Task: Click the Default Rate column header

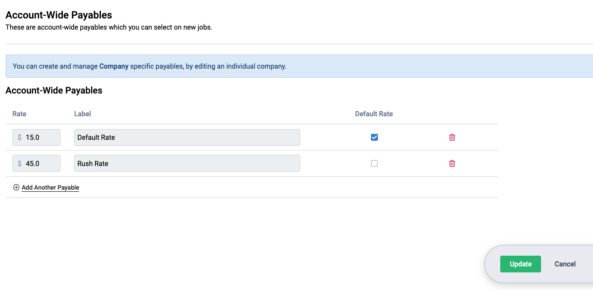Action: coord(374,114)
